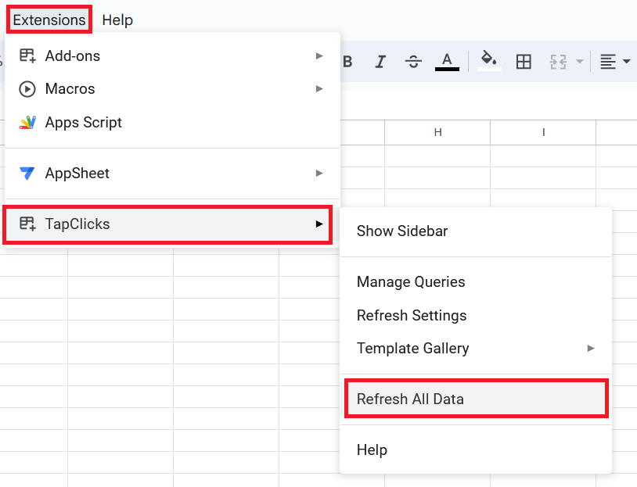This screenshot has width=637, height=487.
Task: Open the fill color bucket
Action: 489,61
